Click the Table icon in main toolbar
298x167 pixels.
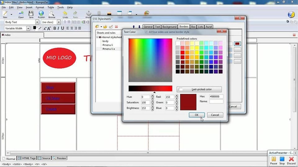(120, 13)
